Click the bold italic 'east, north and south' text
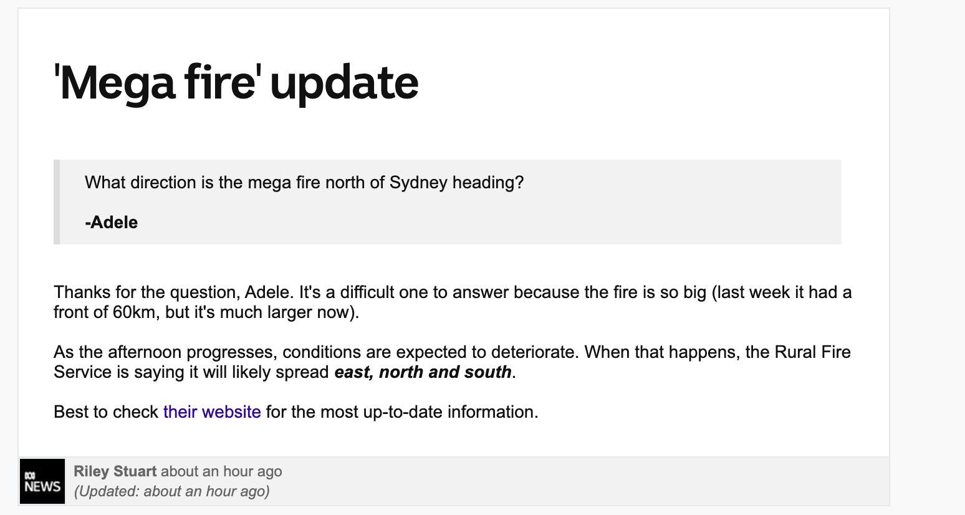Screen dimensions: 965x515 (423, 372)
